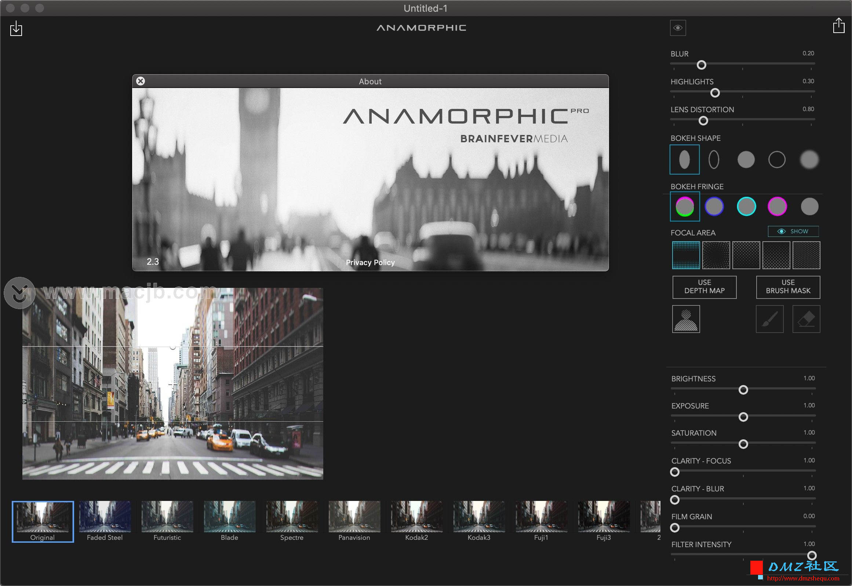The width and height of the screenshot is (852, 586).
Task: Click the HIGHLIGHTS slider handle
Action: [715, 93]
